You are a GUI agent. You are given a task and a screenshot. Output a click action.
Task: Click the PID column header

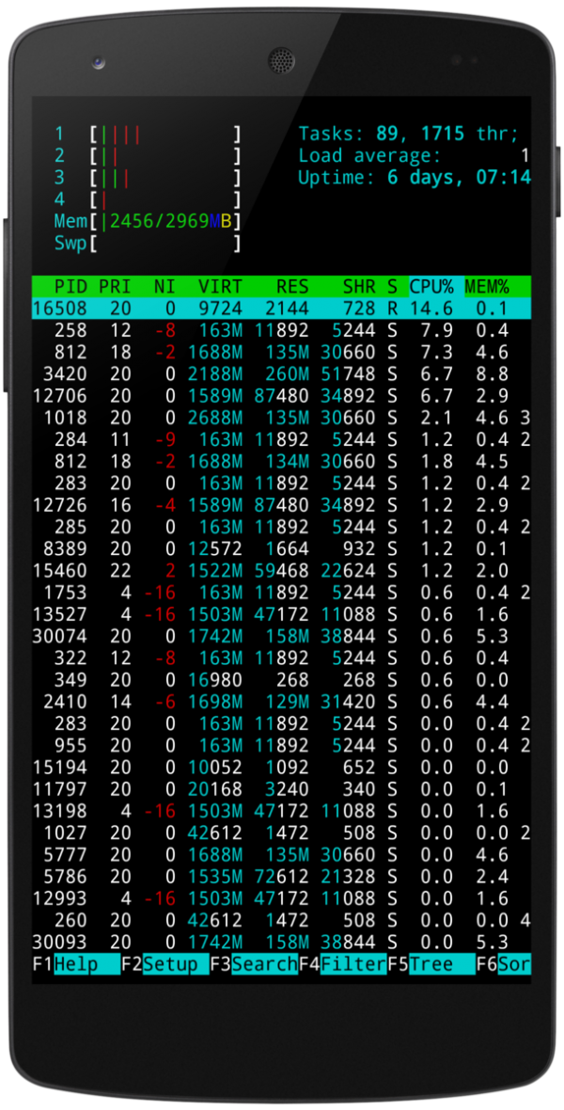tap(70, 286)
